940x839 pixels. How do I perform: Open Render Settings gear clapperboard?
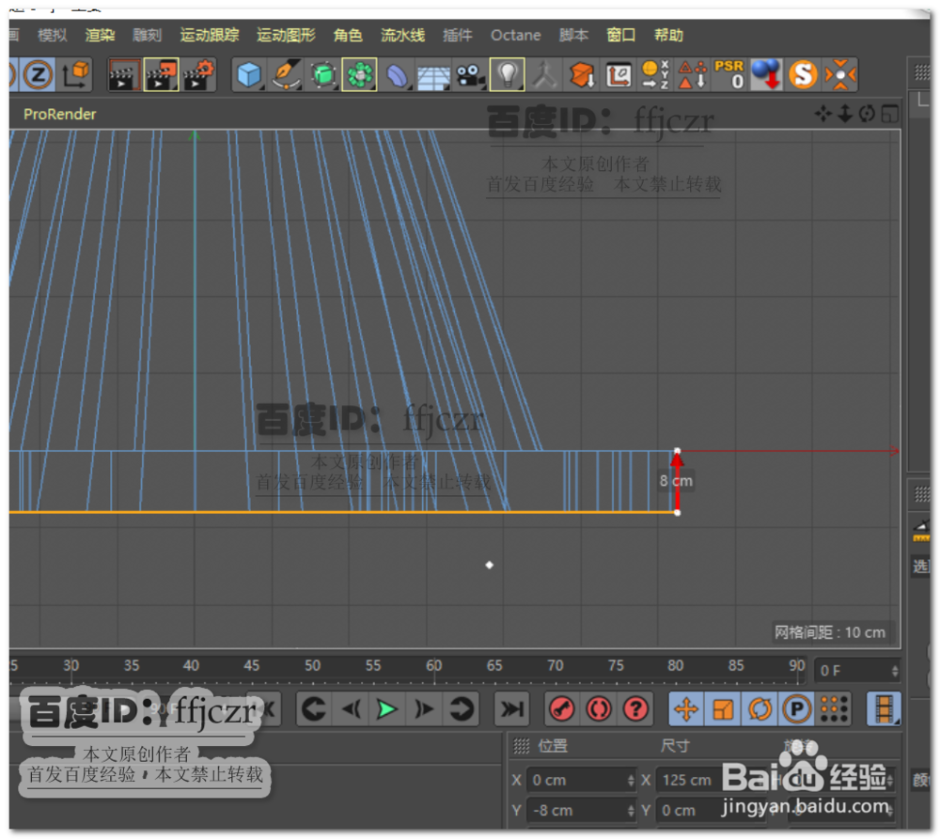[198, 75]
